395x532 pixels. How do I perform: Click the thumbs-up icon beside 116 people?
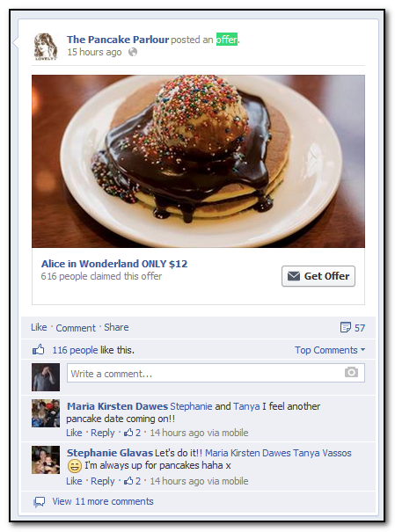39,349
